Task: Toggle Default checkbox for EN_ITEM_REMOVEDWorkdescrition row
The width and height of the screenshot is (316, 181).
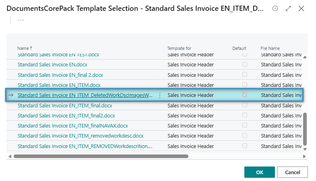Action: coord(245,146)
